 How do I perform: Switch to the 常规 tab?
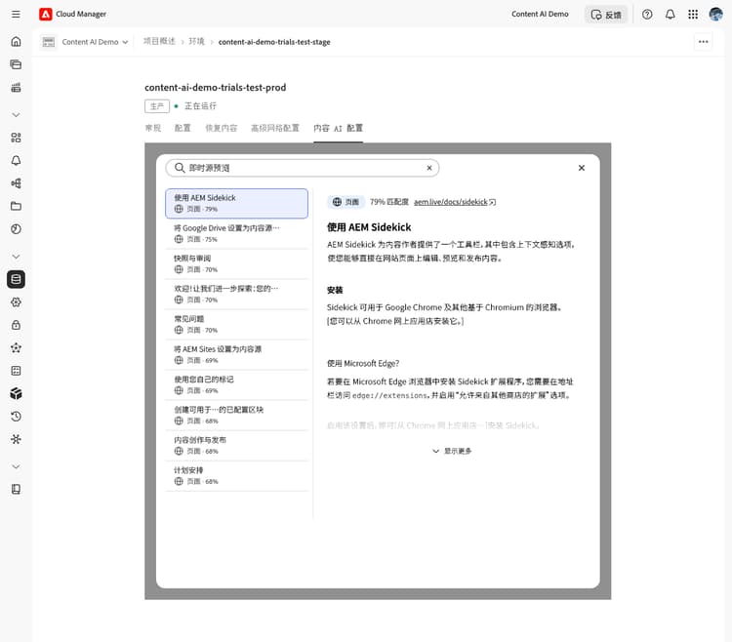[x=153, y=129]
